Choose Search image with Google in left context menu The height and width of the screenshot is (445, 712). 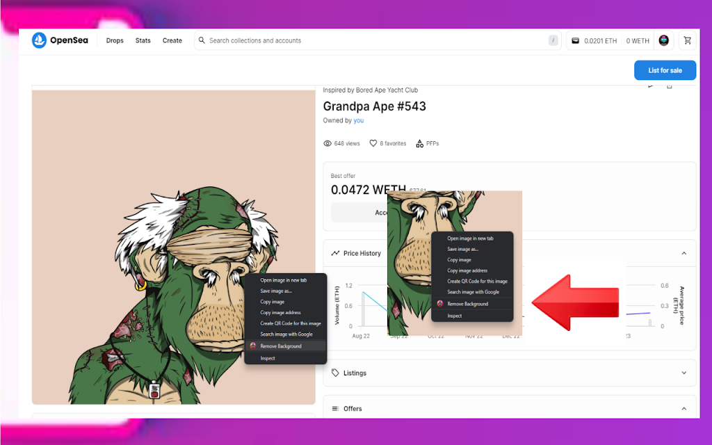click(285, 334)
